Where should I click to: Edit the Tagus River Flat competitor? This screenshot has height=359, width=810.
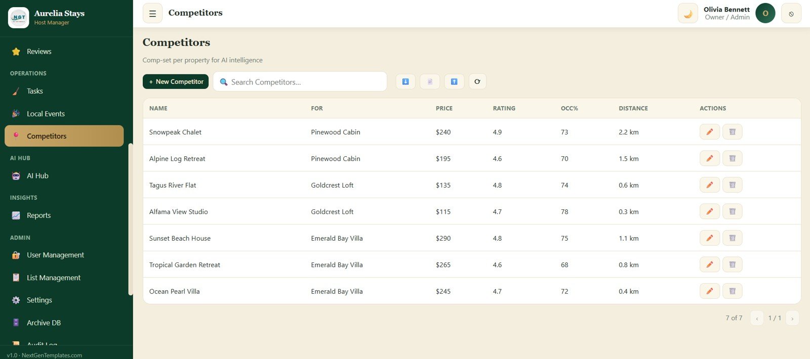point(710,185)
